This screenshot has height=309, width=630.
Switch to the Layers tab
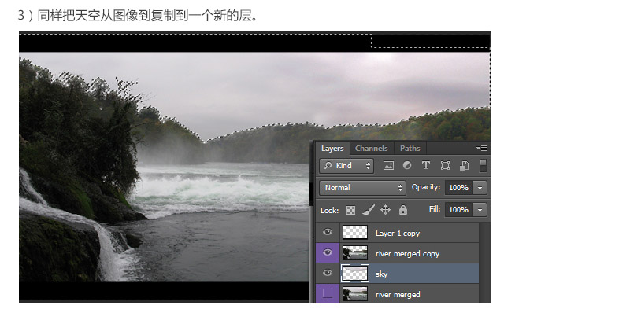(332, 149)
